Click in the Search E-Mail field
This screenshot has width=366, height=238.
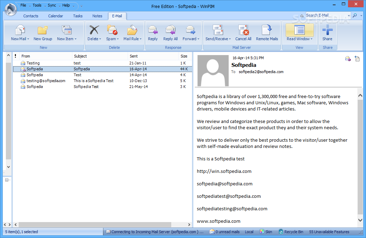click(326, 16)
